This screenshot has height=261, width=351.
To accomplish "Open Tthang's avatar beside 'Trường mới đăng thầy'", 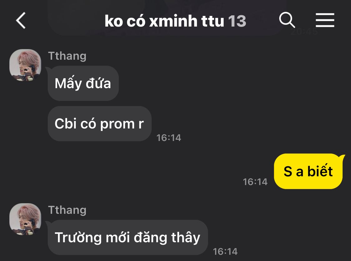I will 25,219.
